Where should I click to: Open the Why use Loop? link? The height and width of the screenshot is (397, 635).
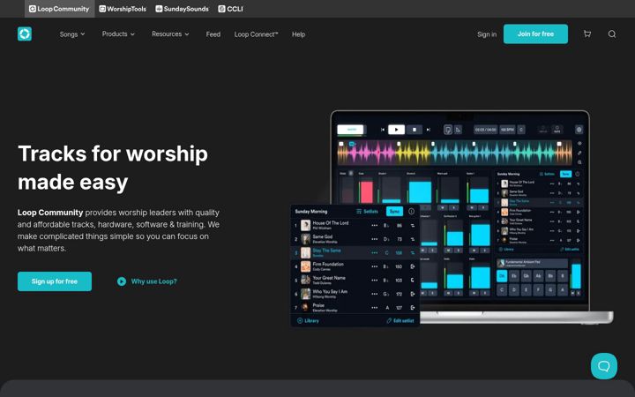(x=153, y=281)
